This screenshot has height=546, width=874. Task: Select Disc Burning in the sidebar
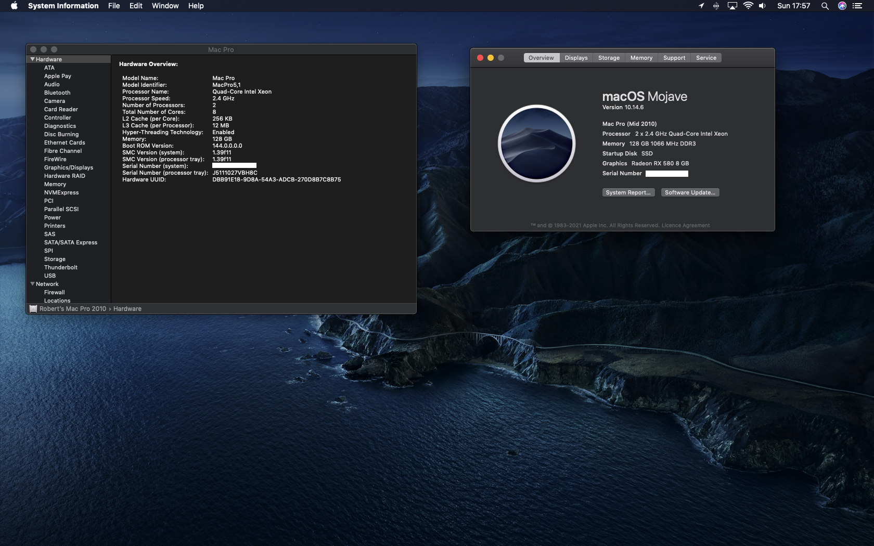61,134
